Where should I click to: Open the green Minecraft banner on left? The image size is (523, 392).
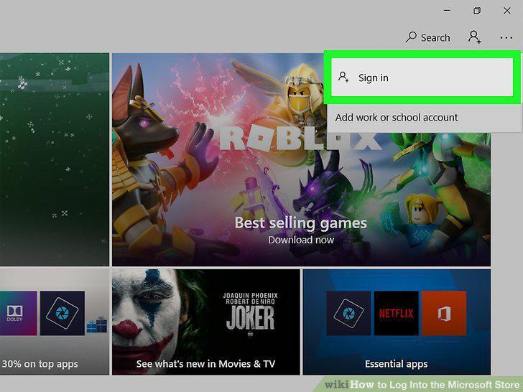(x=55, y=159)
